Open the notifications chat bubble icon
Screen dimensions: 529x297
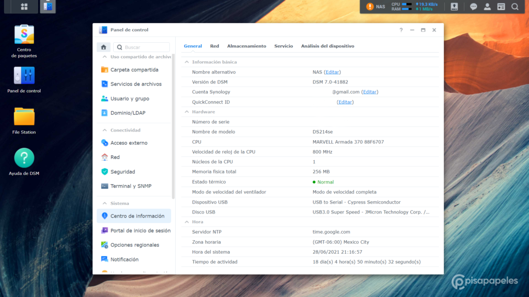(473, 7)
